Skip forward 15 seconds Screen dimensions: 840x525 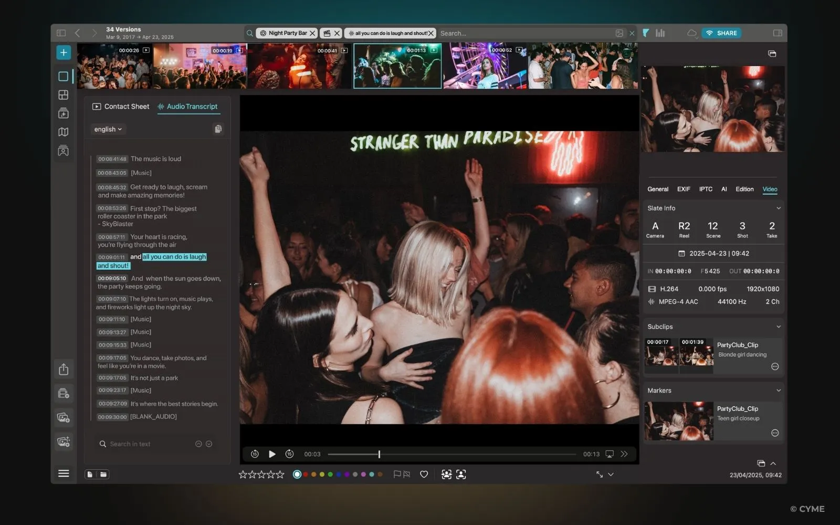point(289,454)
